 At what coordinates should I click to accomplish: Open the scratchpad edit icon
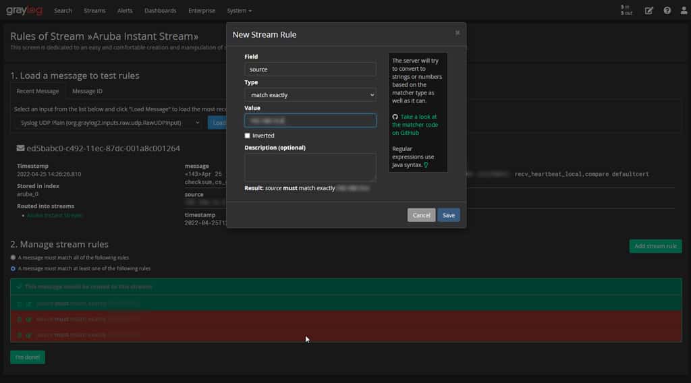648,11
